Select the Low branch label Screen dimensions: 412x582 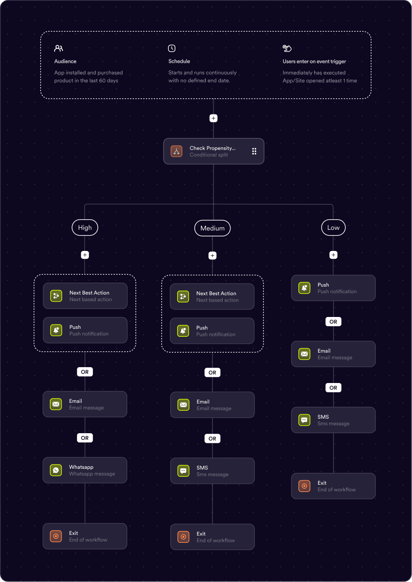(x=334, y=228)
